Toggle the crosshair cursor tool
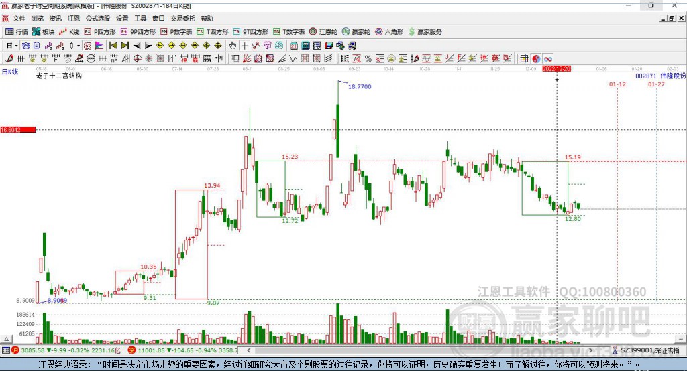This screenshot has width=687, height=371. [244, 46]
